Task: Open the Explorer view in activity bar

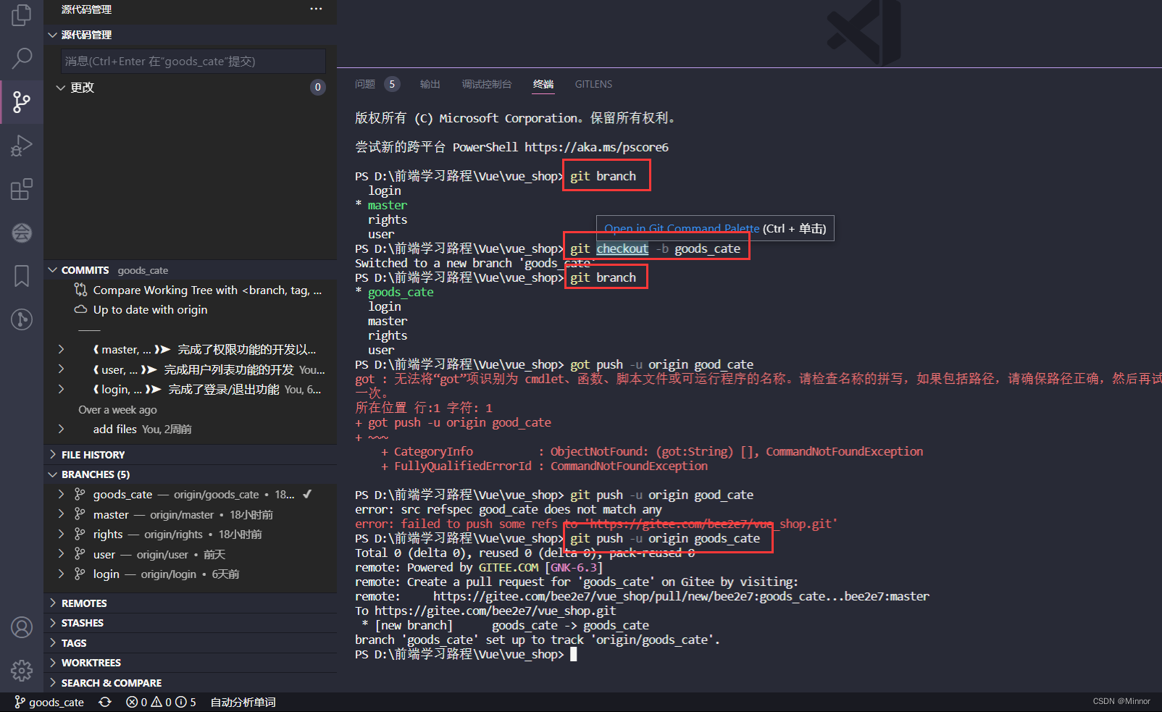Action: [x=22, y=14]
